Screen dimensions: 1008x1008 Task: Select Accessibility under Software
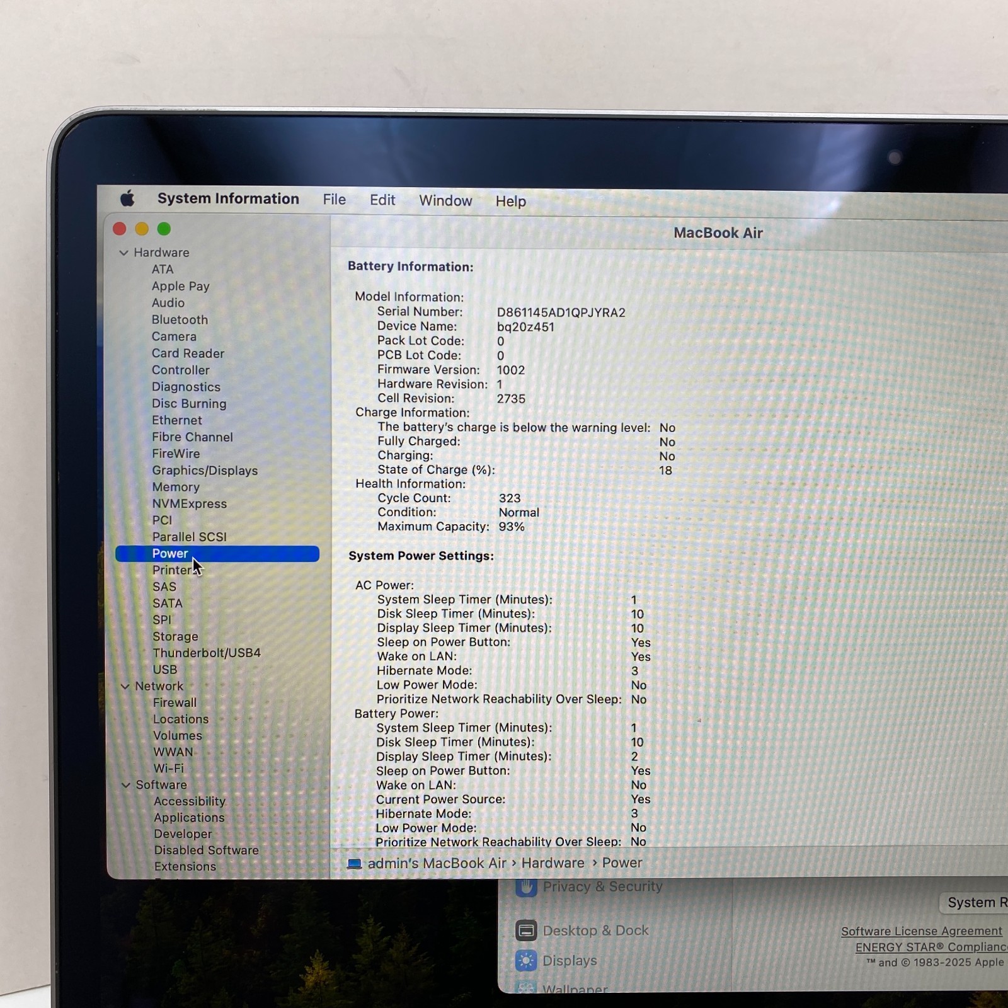(190, 801)
